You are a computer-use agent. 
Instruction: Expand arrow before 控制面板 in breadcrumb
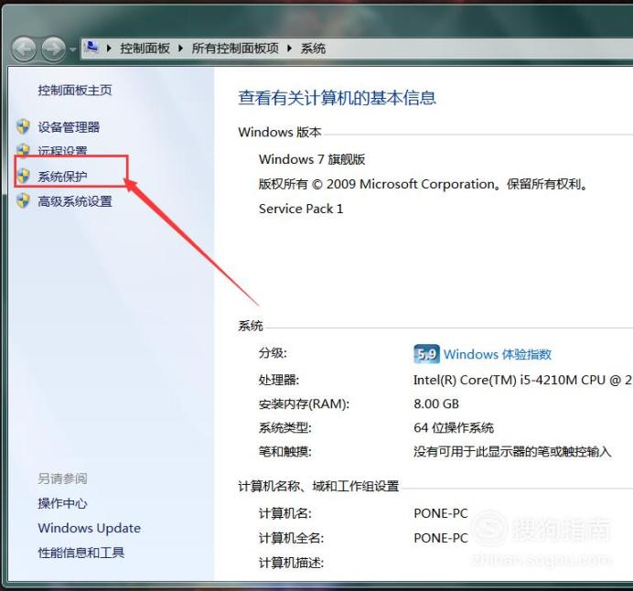[109, 48]
